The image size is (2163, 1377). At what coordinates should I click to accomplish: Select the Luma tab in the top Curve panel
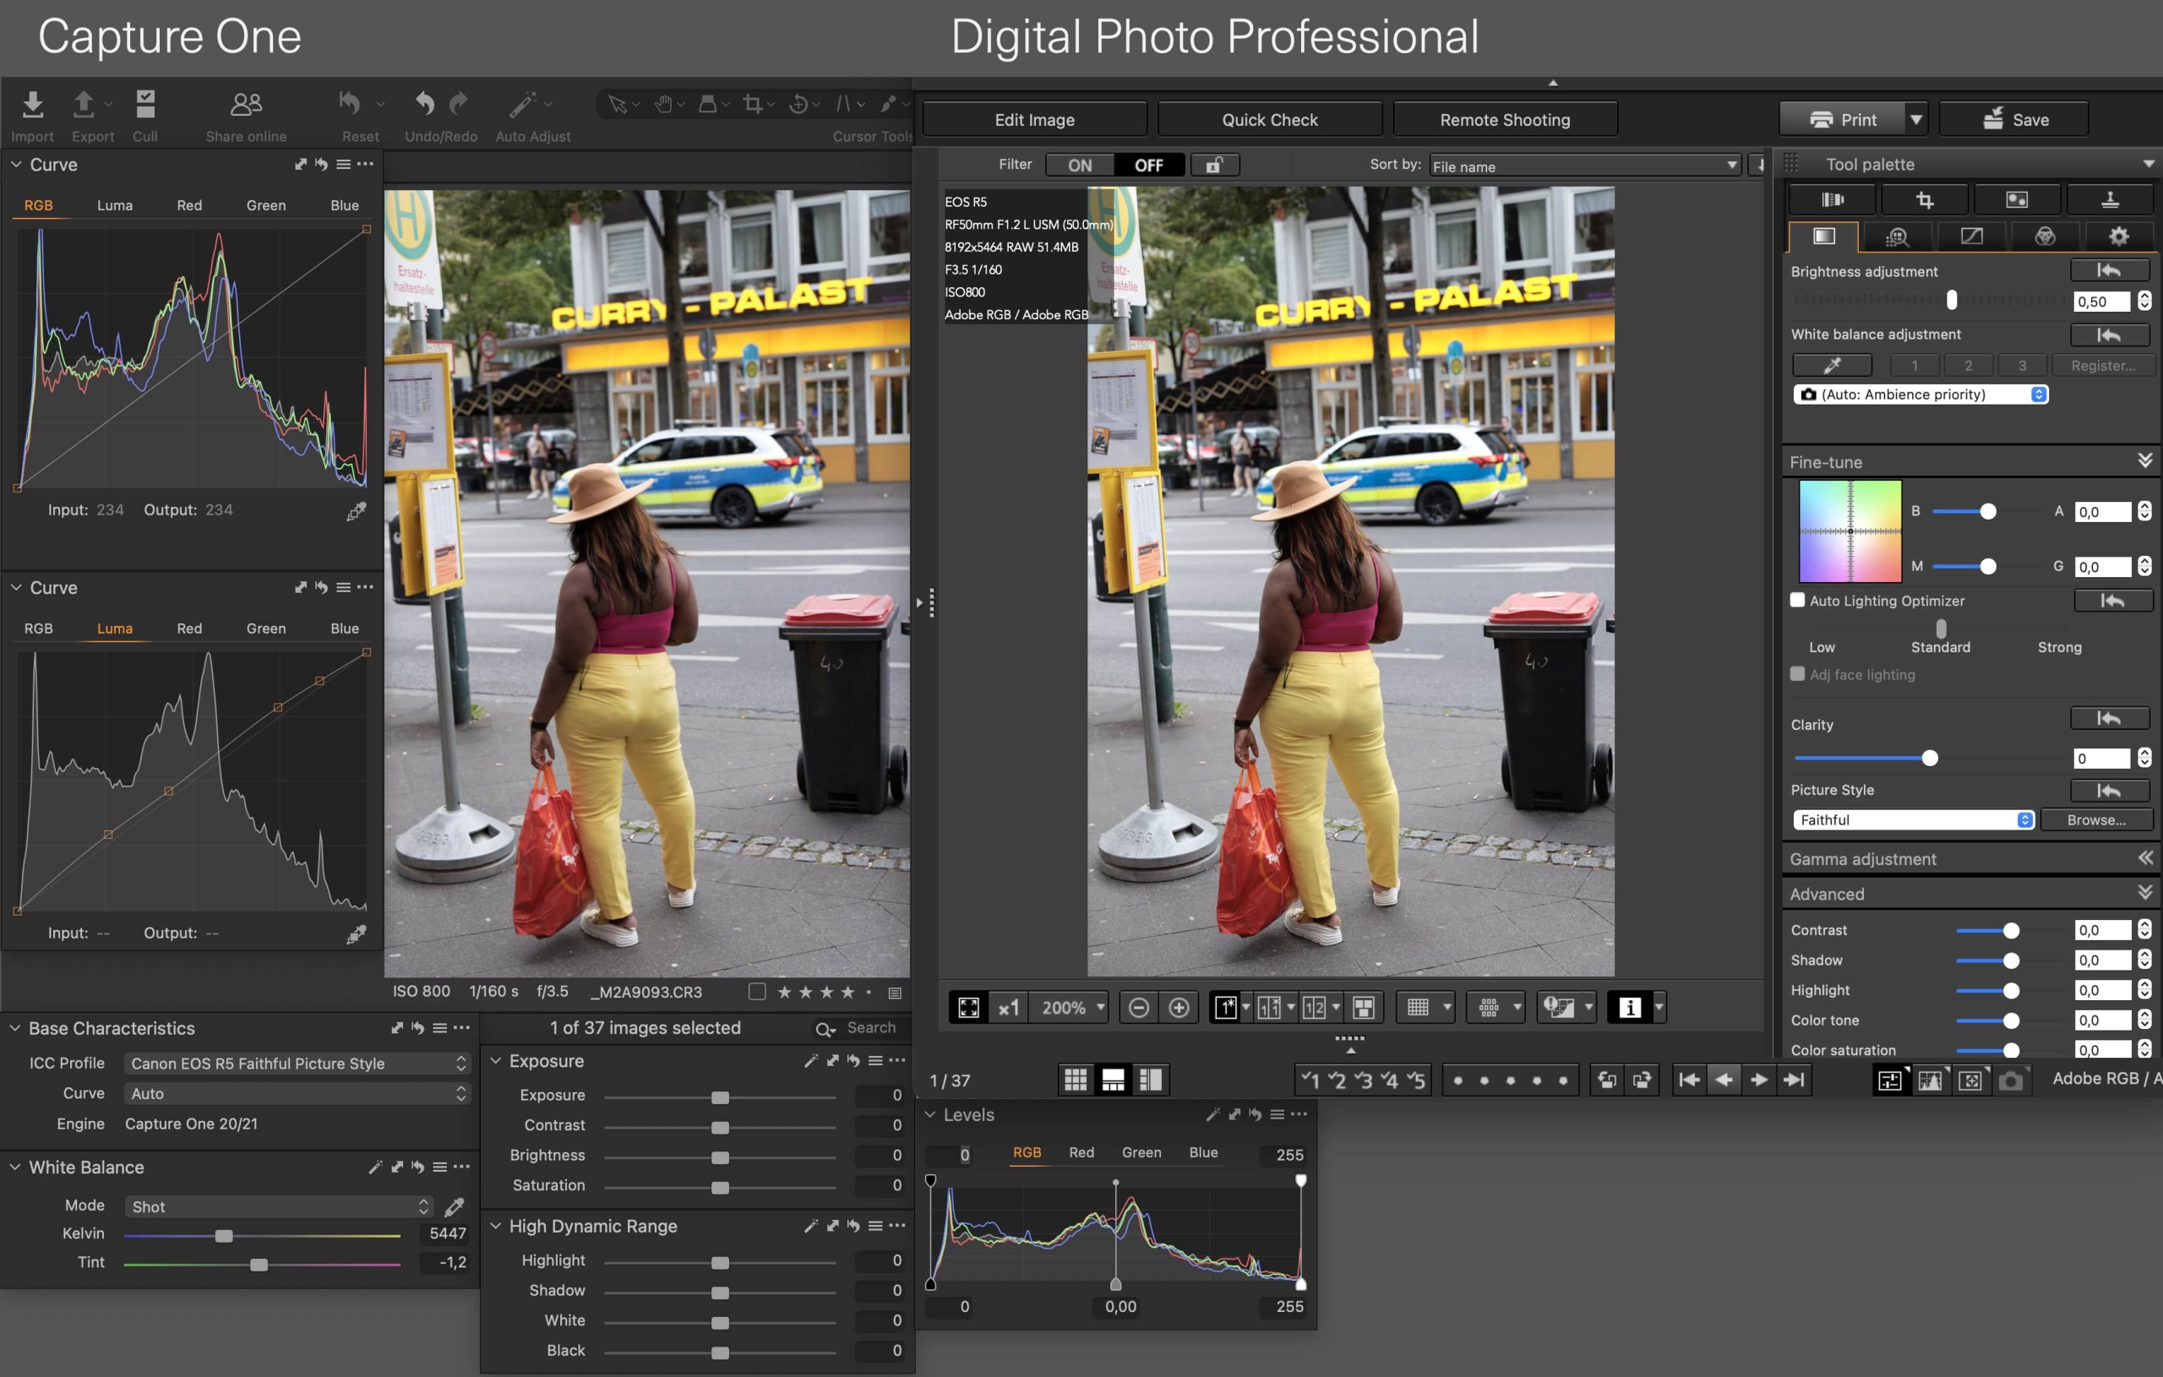(114, 205)
